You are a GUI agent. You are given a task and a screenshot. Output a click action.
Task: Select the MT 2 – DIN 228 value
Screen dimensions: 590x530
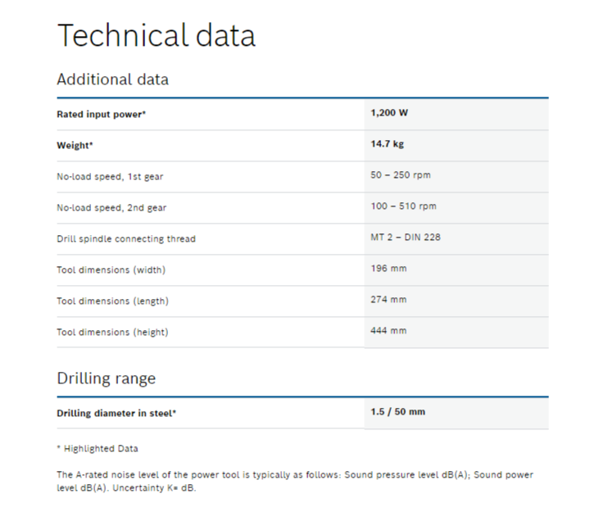pyautogui.click(x=406, y=238)
